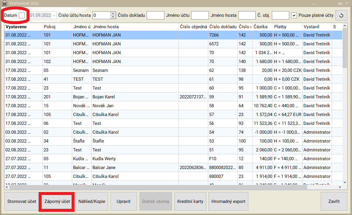Open the Kreditní karty dialog
352x215 pixels.
(x=190, y=201)
